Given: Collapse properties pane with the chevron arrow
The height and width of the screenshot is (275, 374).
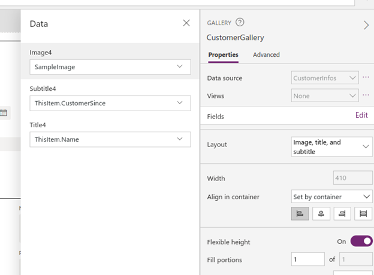Looking at the screenshot, I should pyautogui.click(x=366, y=25).
